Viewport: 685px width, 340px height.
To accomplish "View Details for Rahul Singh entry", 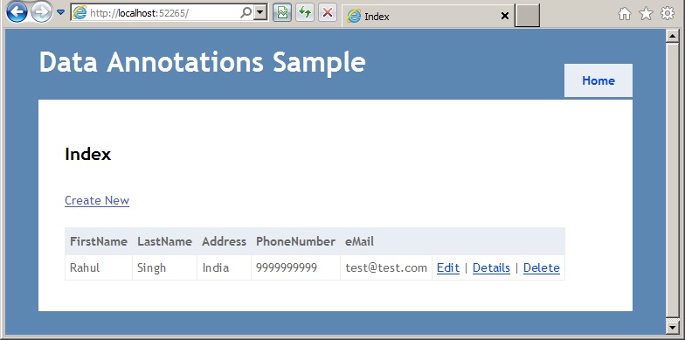I will coord(491,267).
